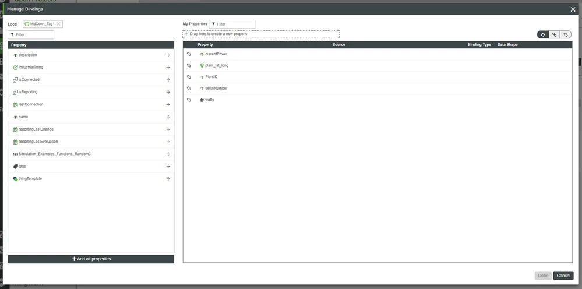Click the Property header in Local list

tap(19, 45)
